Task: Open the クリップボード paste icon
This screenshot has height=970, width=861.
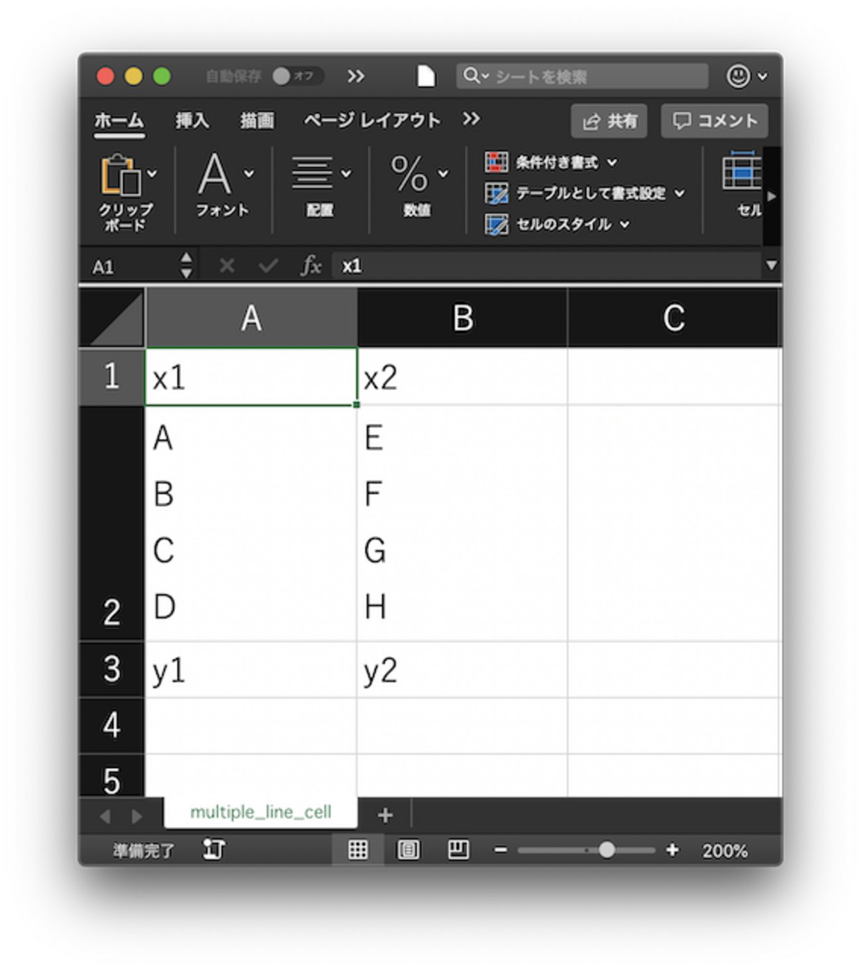Action: [121, 175]
